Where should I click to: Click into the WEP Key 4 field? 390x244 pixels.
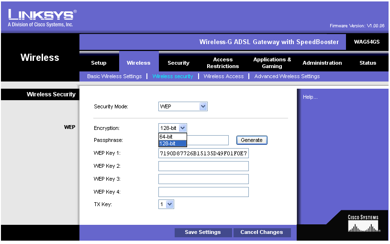point(203,192)
